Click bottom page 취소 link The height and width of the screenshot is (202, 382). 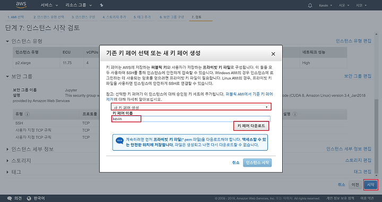(341, 185)
